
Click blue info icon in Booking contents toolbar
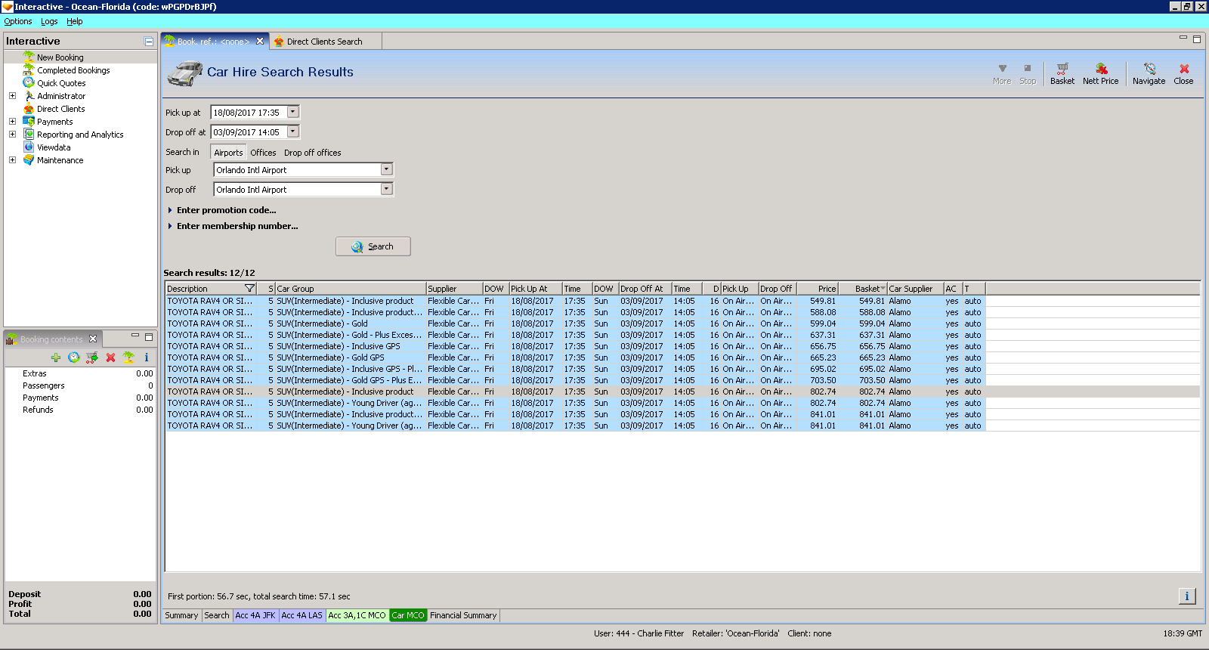click(x=147, y=357)
